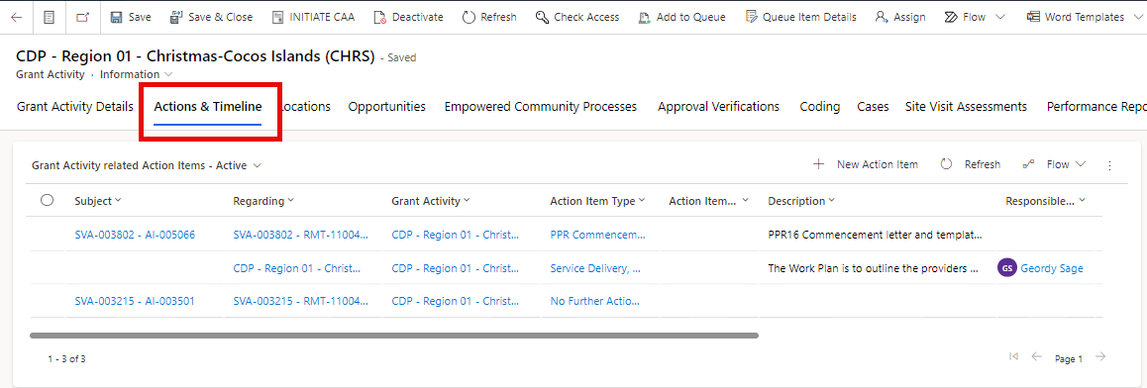1147x388 pixels.
Task: Add record to queue
Action: (x=681, y=17)
